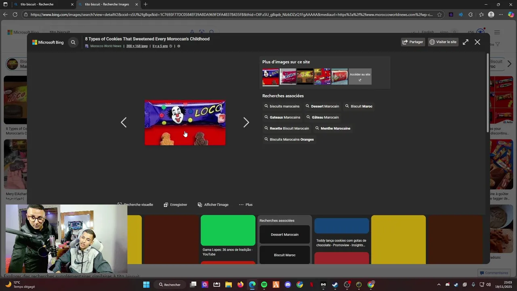
Task: Open the Loco biscuit preview image
Action: [185, 122]
